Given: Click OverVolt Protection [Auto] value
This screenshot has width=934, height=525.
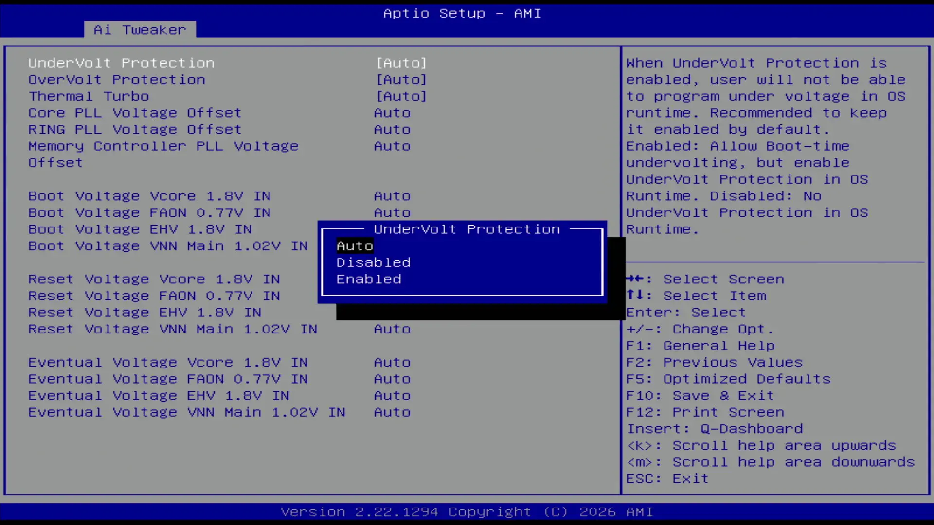Looking at the screenshot, I should 401,80.
